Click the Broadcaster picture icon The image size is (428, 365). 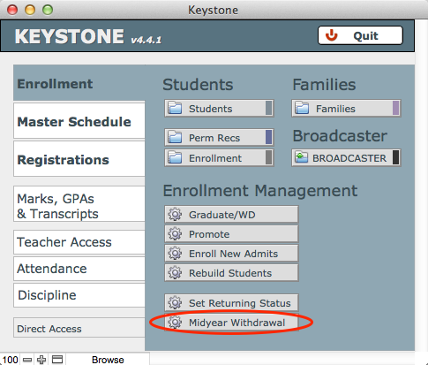pyautogui.click(x=302, y=158)
